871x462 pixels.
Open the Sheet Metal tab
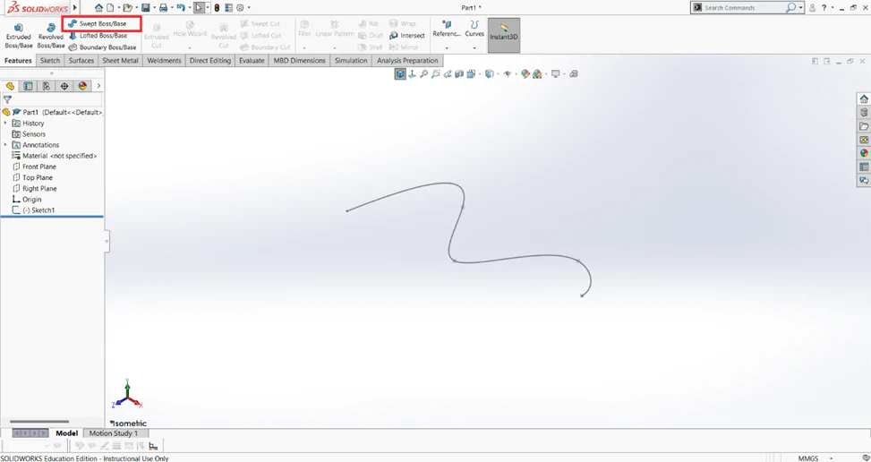(120, 61)
